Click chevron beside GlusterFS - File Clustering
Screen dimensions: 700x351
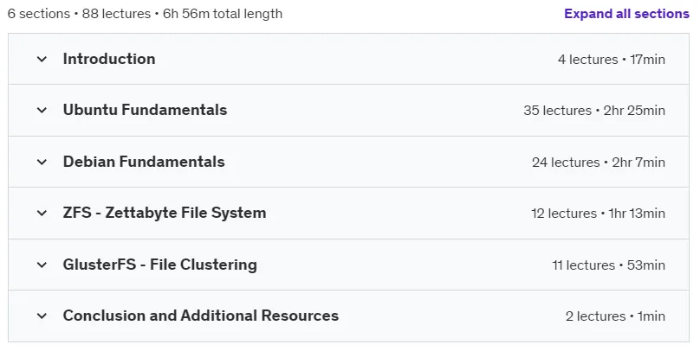coord(42,265)
